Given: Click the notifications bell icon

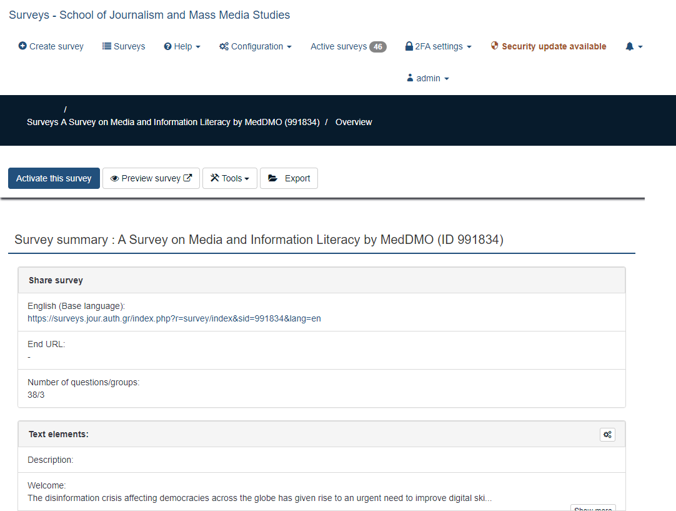Looking at the screenshot, I should tap(630, 46).
